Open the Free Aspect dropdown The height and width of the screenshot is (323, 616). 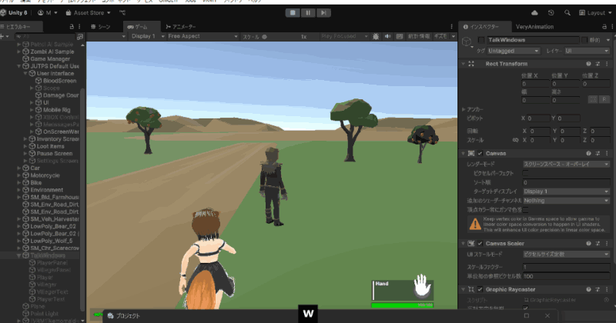point(203,36)
